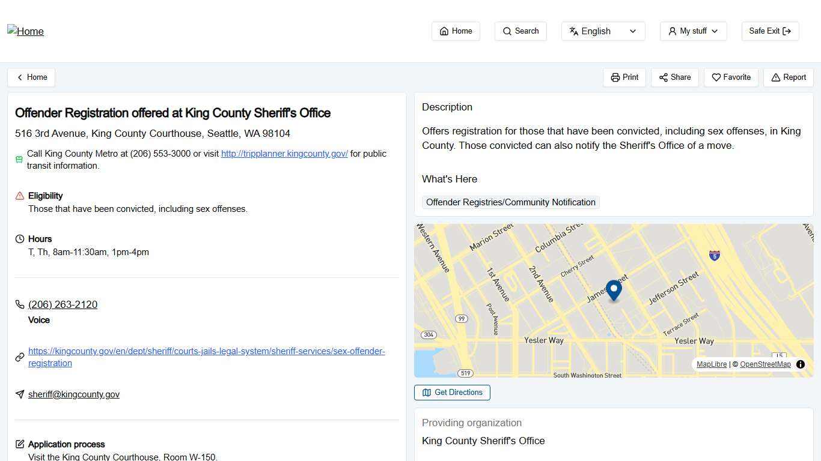Image resolution: width=821 pixels, height=461 pixels.
Task: Open the OpenStreetMap attribution link
Action: (x=765, y=364)
